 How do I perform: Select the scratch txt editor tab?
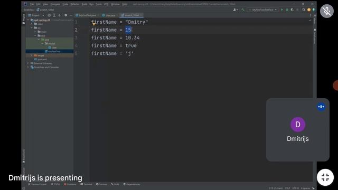[132, 15]
